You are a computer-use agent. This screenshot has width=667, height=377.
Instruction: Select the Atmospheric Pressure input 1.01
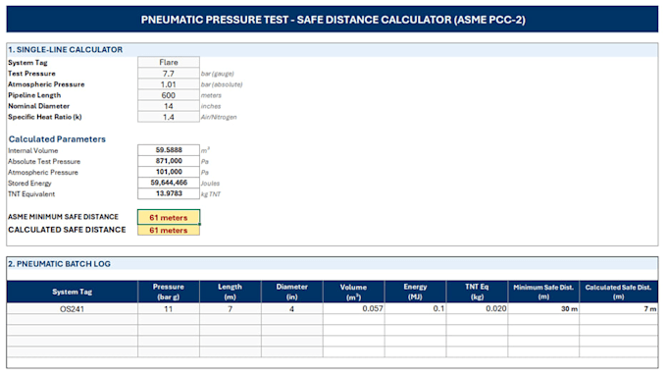(x=169, y=84)
